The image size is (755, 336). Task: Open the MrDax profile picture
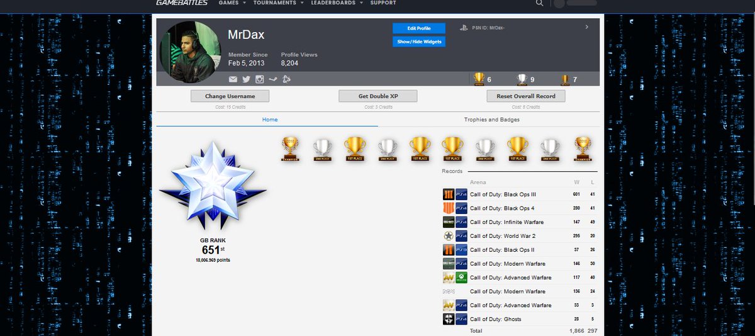(191, 53)
